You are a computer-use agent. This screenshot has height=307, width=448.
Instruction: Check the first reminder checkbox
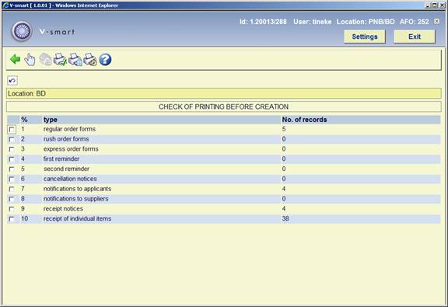point(12,159)
